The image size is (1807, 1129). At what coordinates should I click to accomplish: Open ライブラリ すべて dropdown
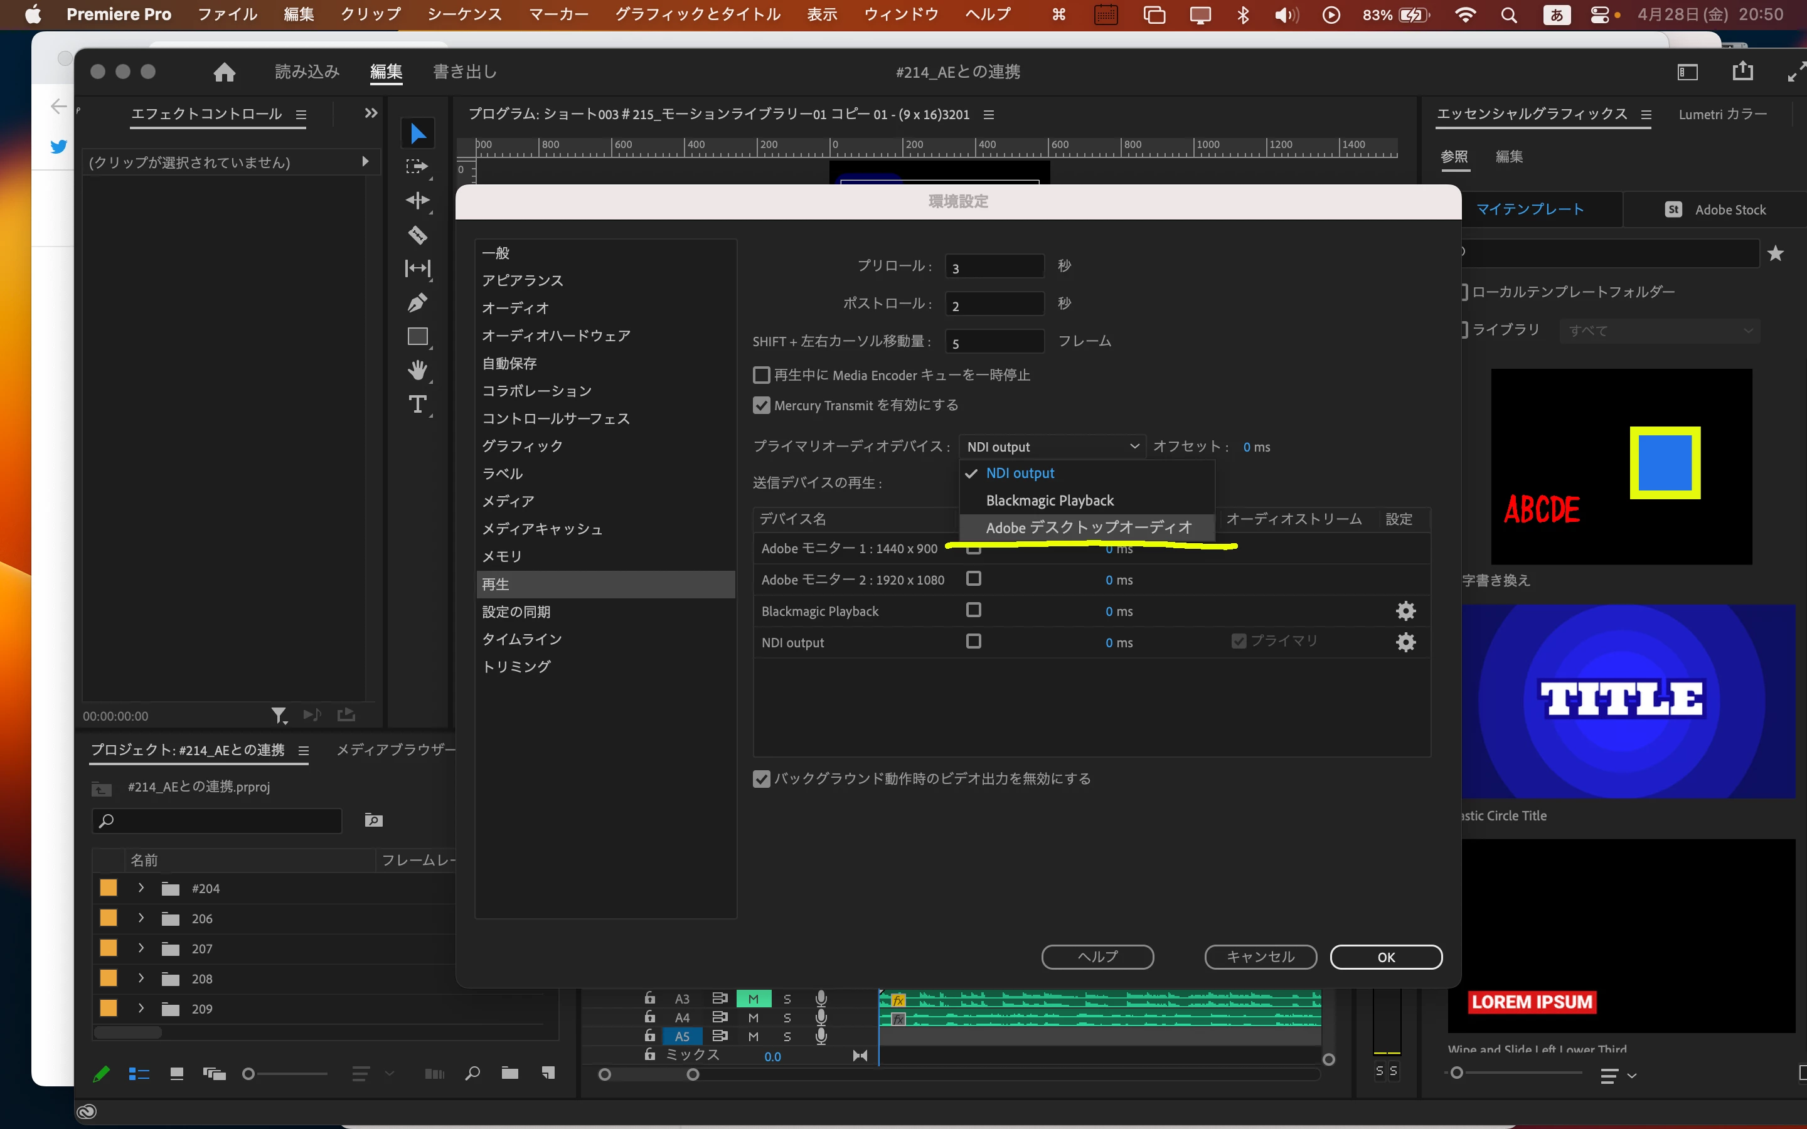click(x=1659, y=330)
